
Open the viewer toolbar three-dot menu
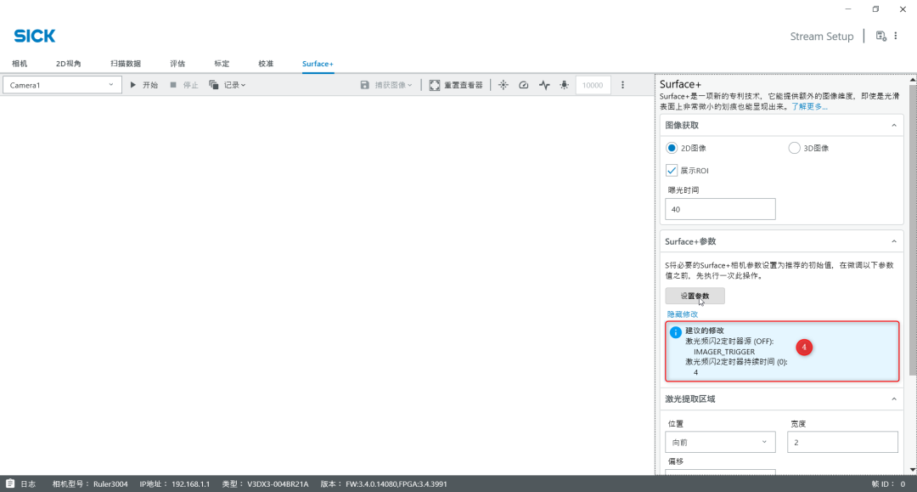click(622, 85)
